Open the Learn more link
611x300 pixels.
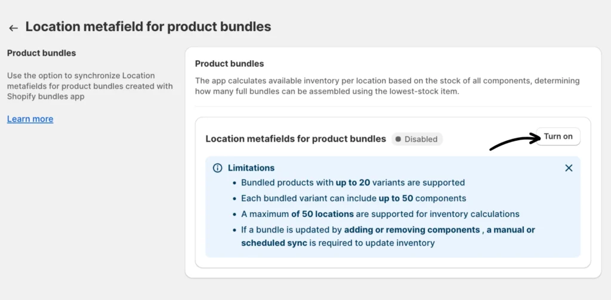click(x=30, y=119)
